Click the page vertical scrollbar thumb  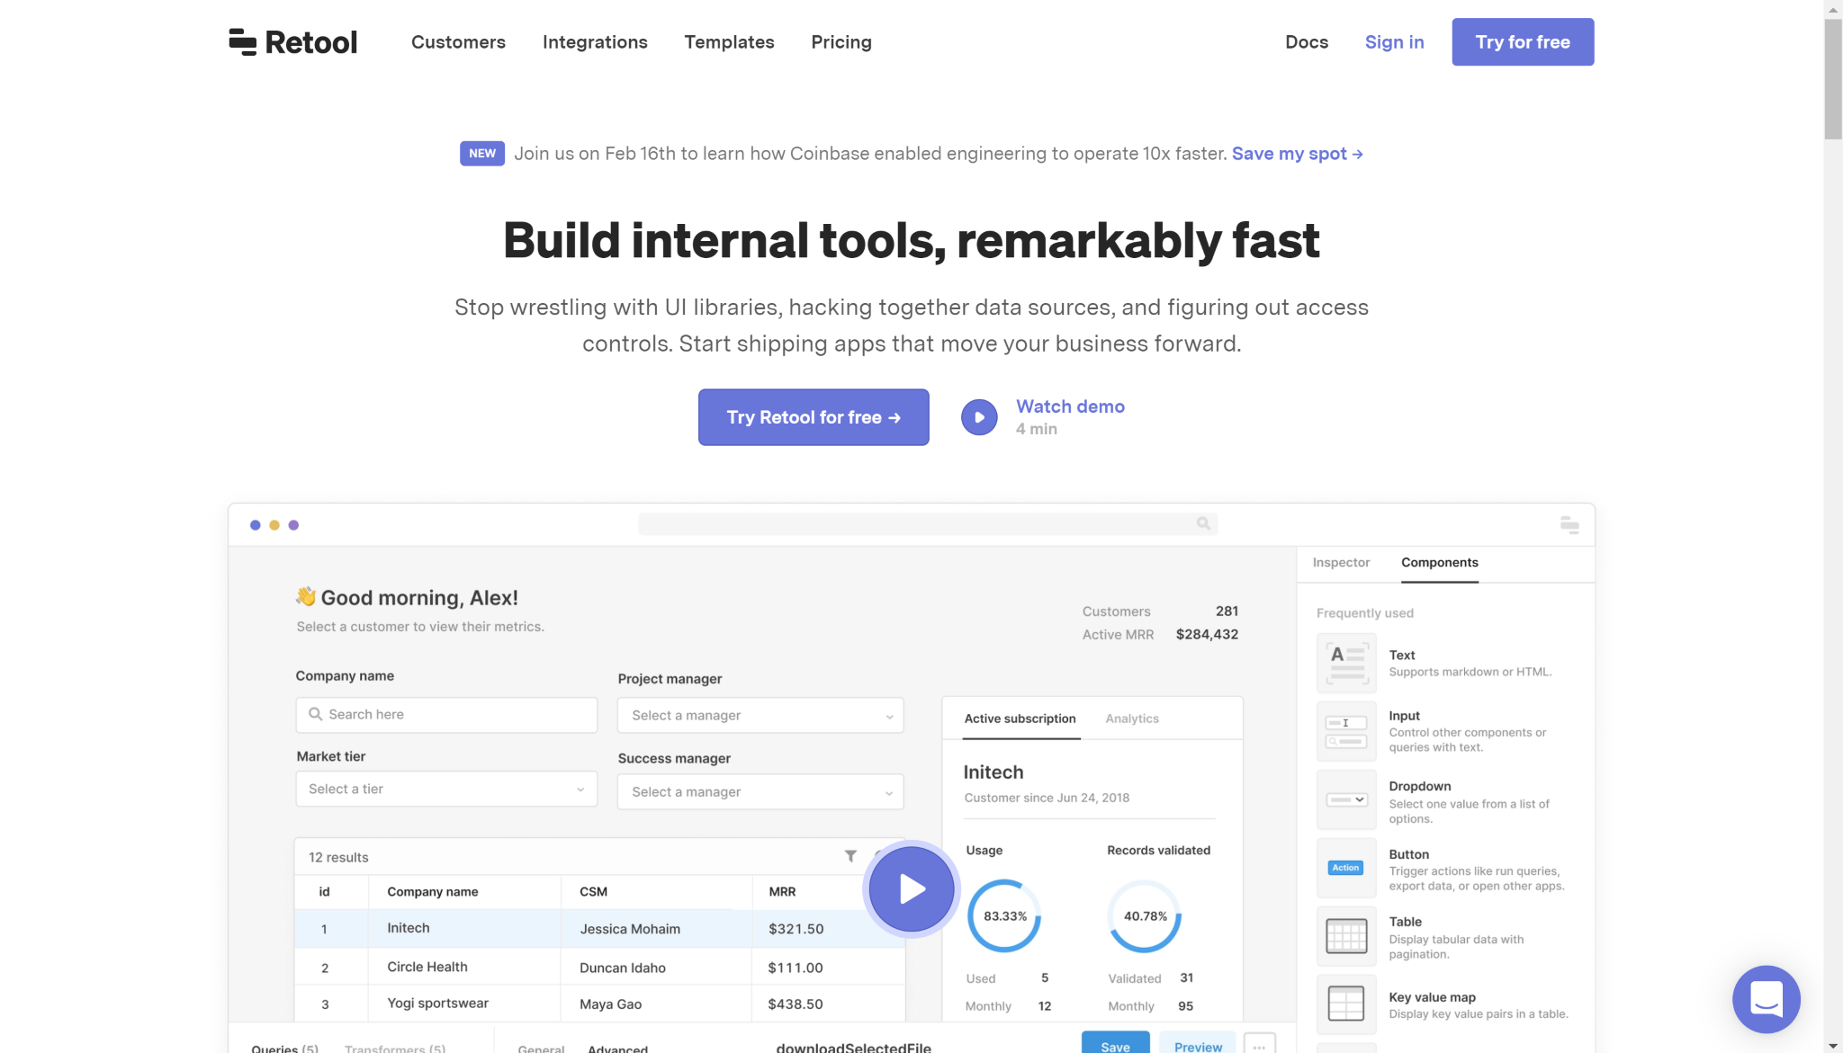[1833, 79]
